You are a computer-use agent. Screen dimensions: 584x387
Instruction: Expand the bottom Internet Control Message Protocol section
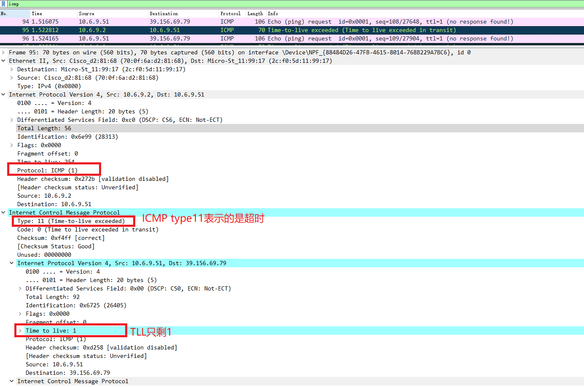11,381
